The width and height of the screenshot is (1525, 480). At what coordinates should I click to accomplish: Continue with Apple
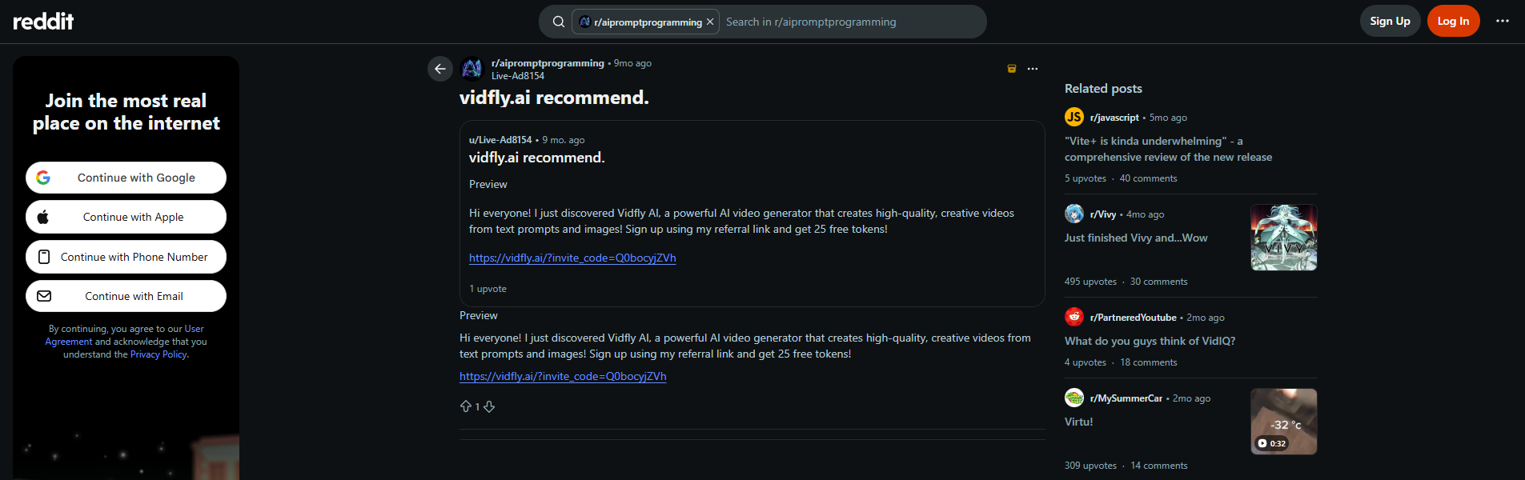point(126,217)
